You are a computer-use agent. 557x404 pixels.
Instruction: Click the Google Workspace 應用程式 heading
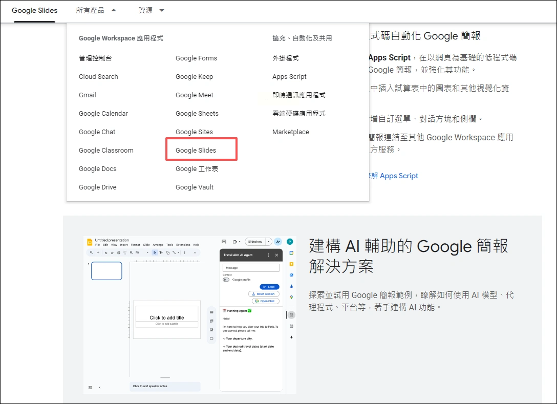click(x=121, y=38)
